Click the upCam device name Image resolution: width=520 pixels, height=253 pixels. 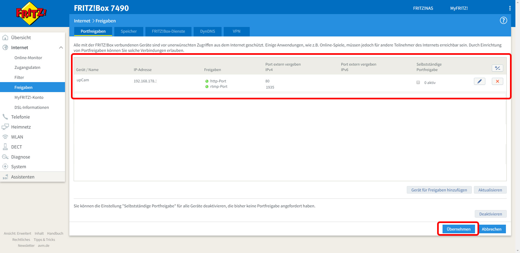coord(83,80)
